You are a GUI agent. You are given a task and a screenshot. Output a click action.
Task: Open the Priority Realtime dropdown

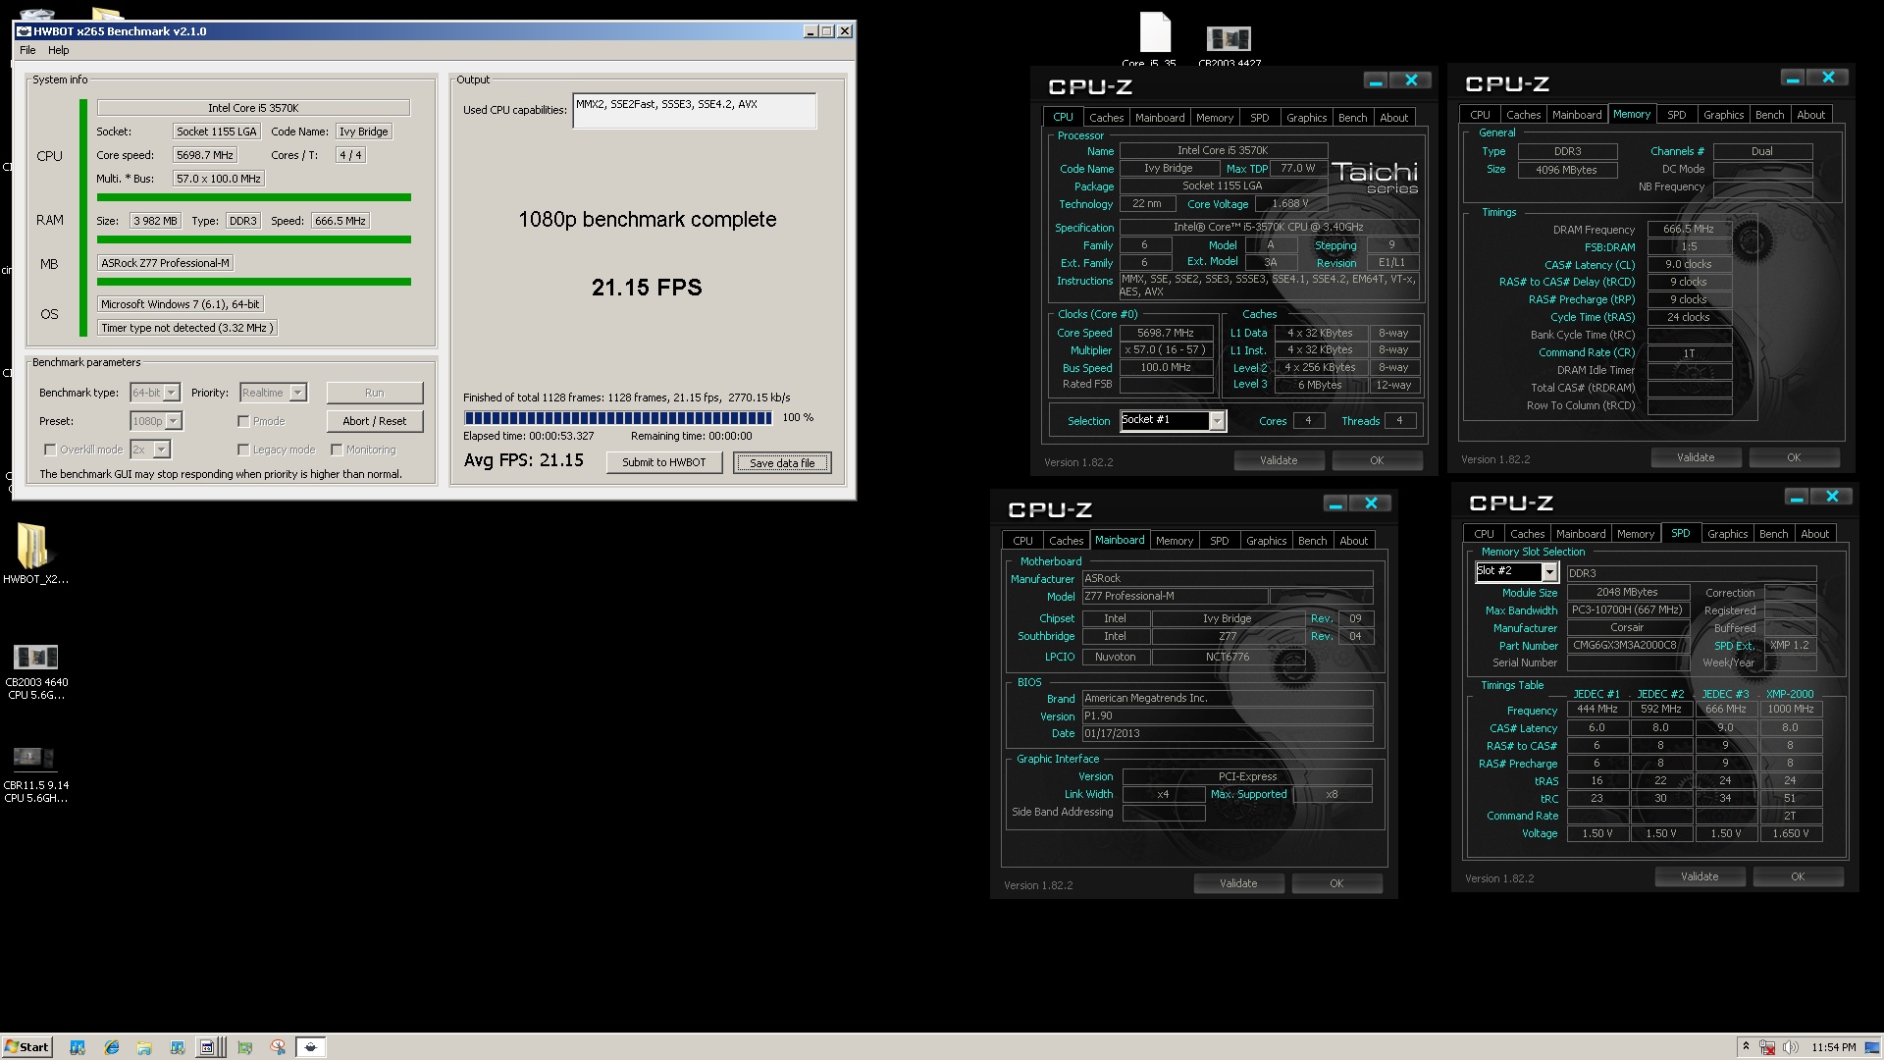(x=273, y=393)
